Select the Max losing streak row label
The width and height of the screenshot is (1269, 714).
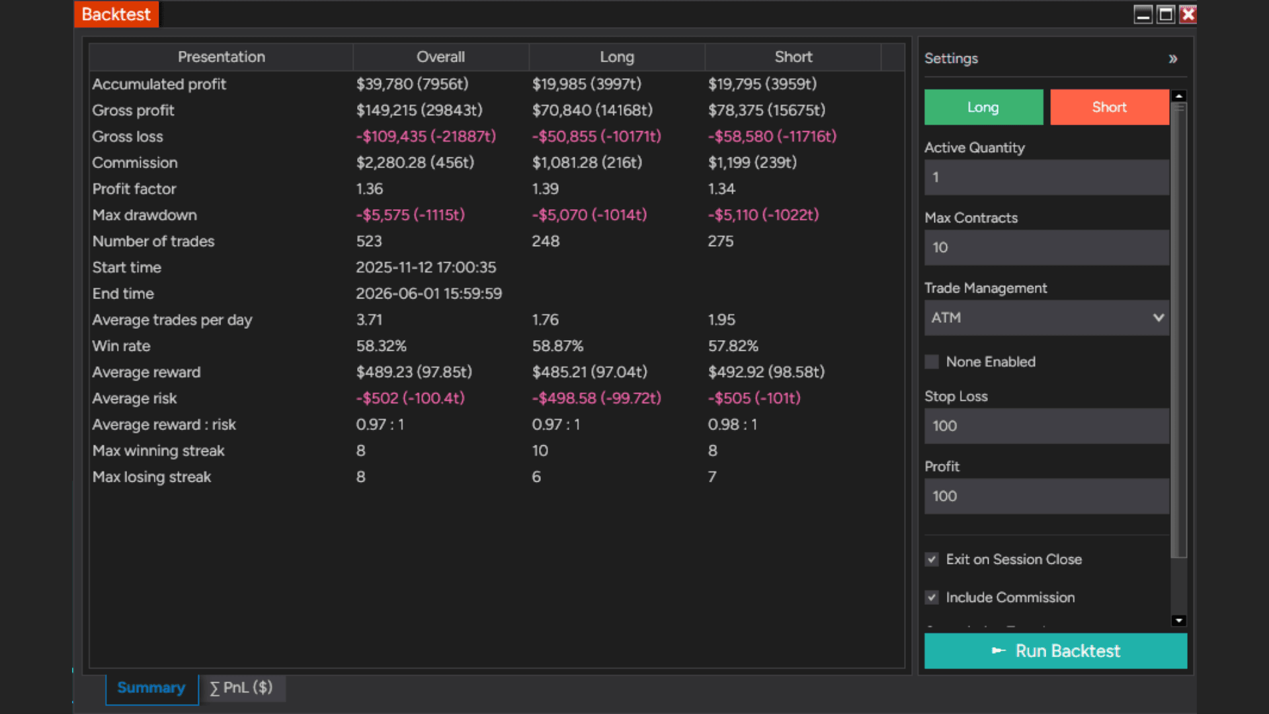coord(151,477)
